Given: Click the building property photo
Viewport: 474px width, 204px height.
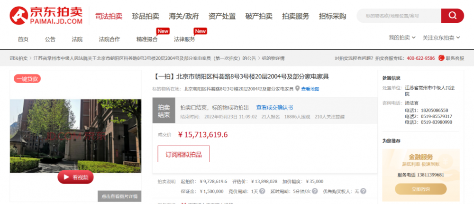Looking at the screenshot, I should pos(75,136).
